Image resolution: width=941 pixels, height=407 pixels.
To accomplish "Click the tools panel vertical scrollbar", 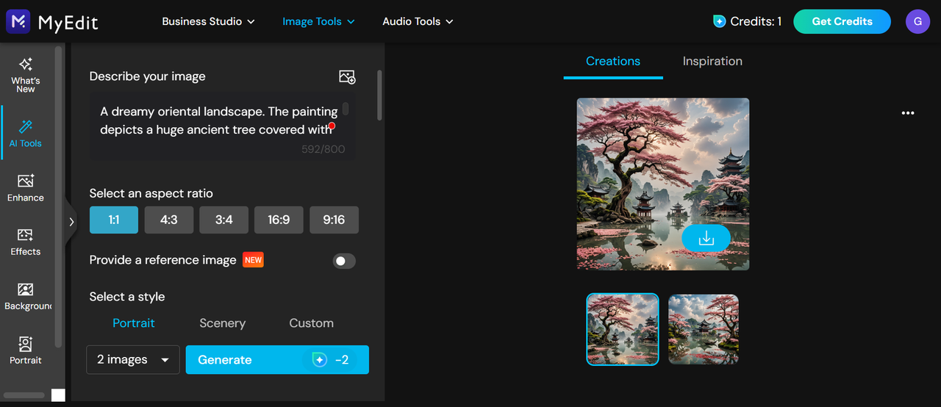I will click(x=379, y=96).
